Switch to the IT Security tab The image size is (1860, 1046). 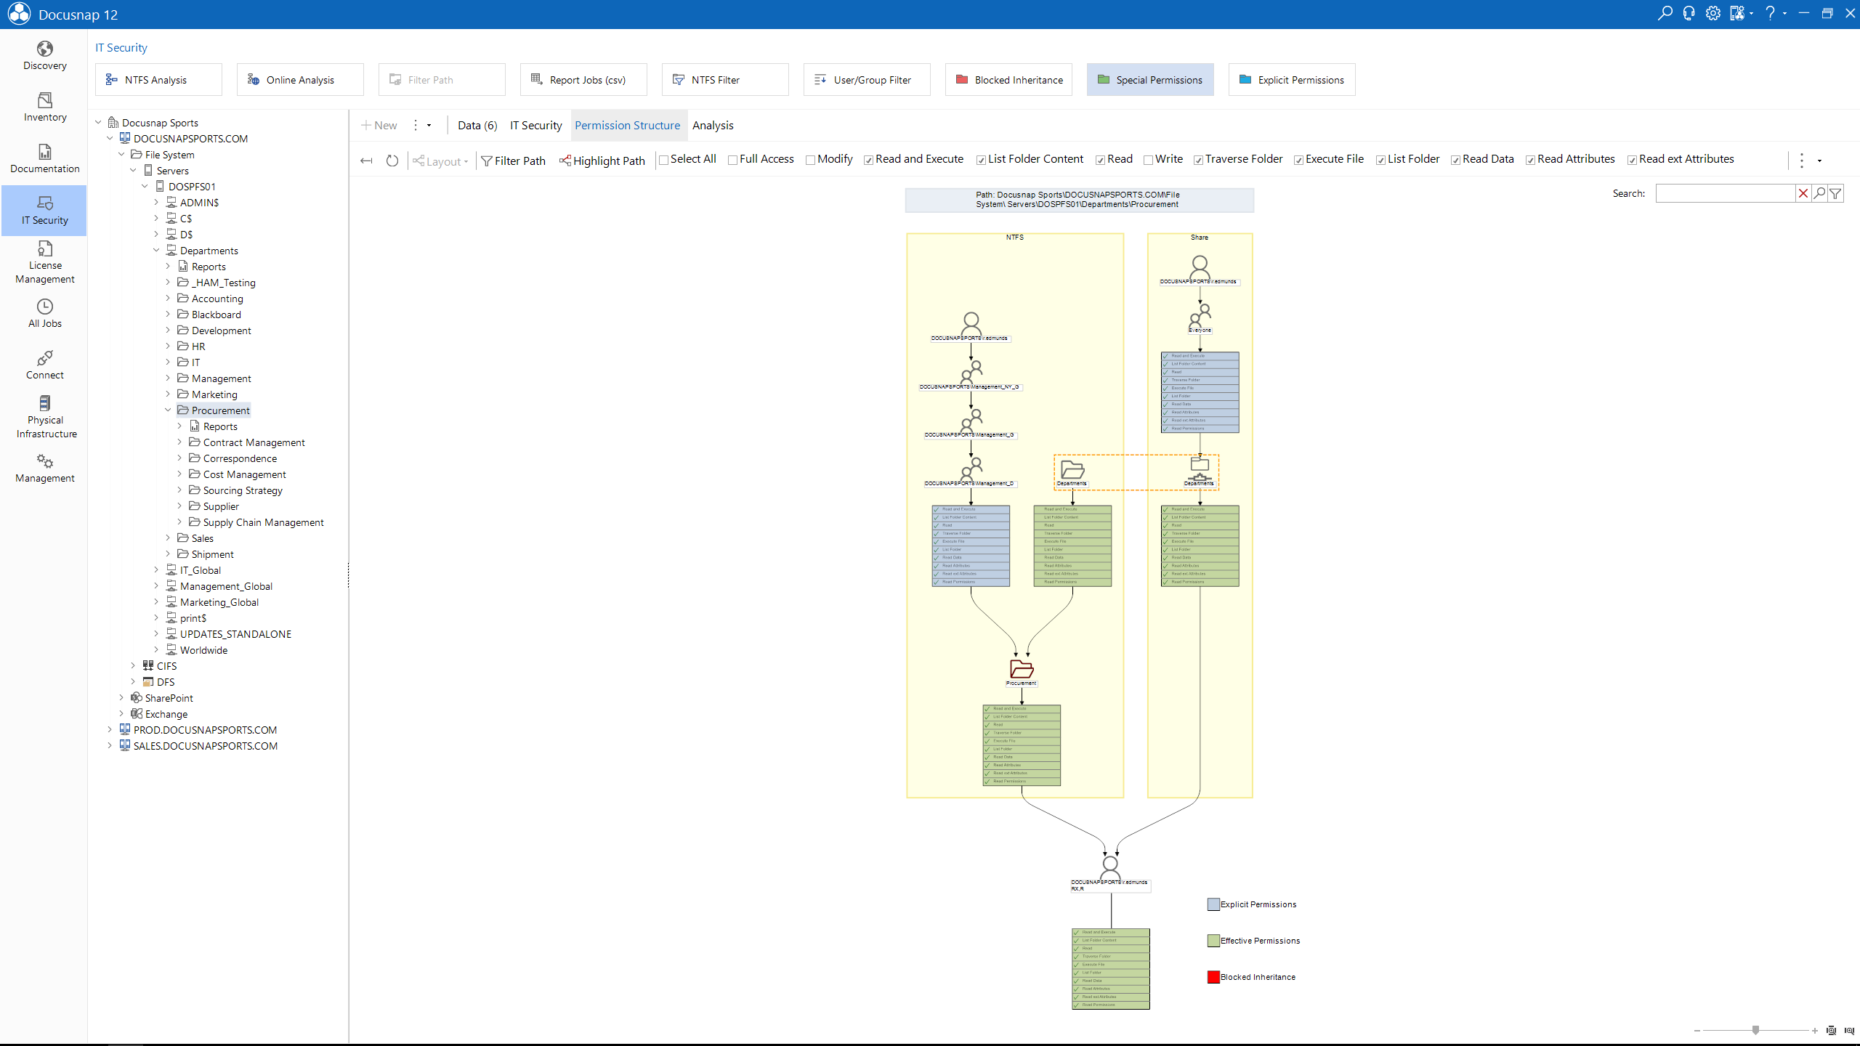point(535,125)
